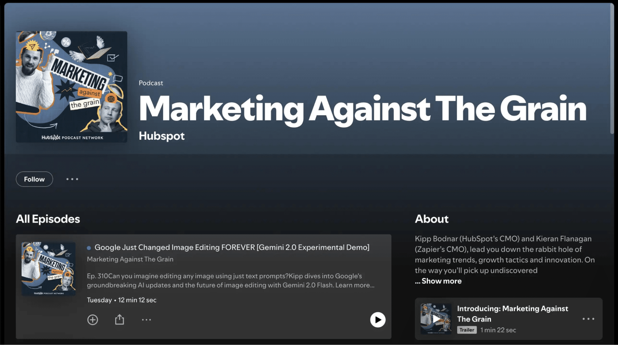Click the large podcast cover art
The height and width of the screenshot is (345, 618).
[71, 87]
